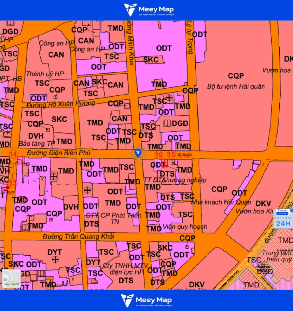This screenshot has height=311, width=293.
Task: Click the blue Meey Map location pin
Action: point(138,153)
